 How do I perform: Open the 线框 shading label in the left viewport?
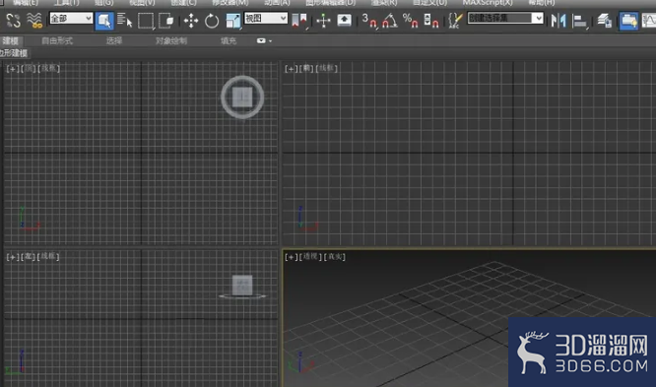tap(48, 256)
